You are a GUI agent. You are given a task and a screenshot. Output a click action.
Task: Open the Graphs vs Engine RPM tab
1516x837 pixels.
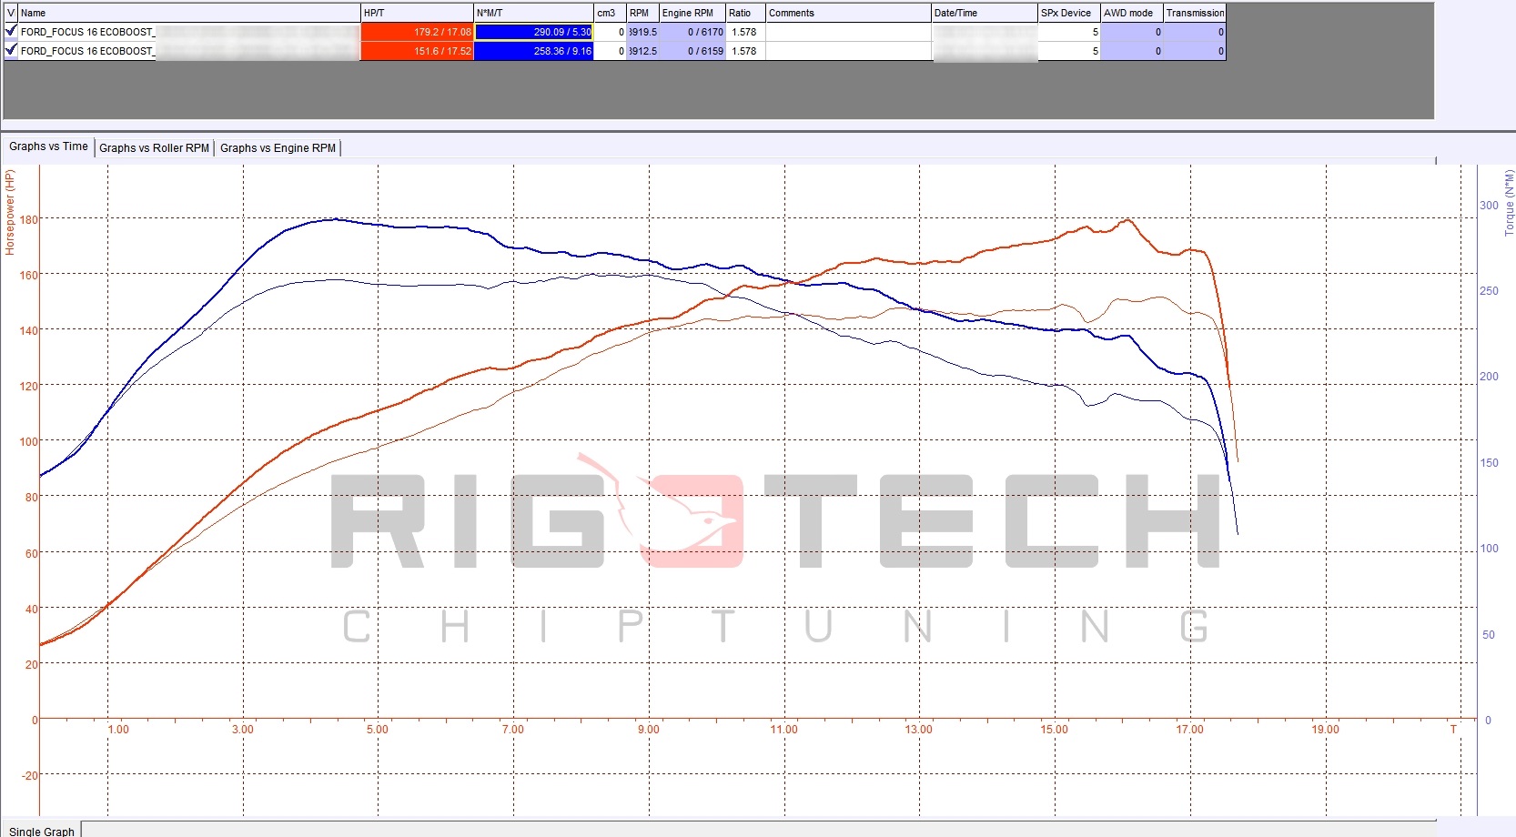click(x=278, y=148)
